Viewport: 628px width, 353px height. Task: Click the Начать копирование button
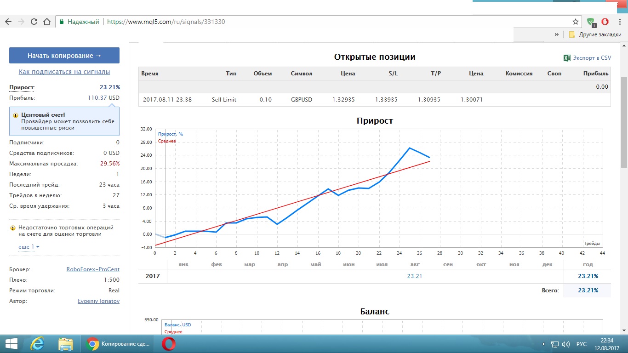64,56
